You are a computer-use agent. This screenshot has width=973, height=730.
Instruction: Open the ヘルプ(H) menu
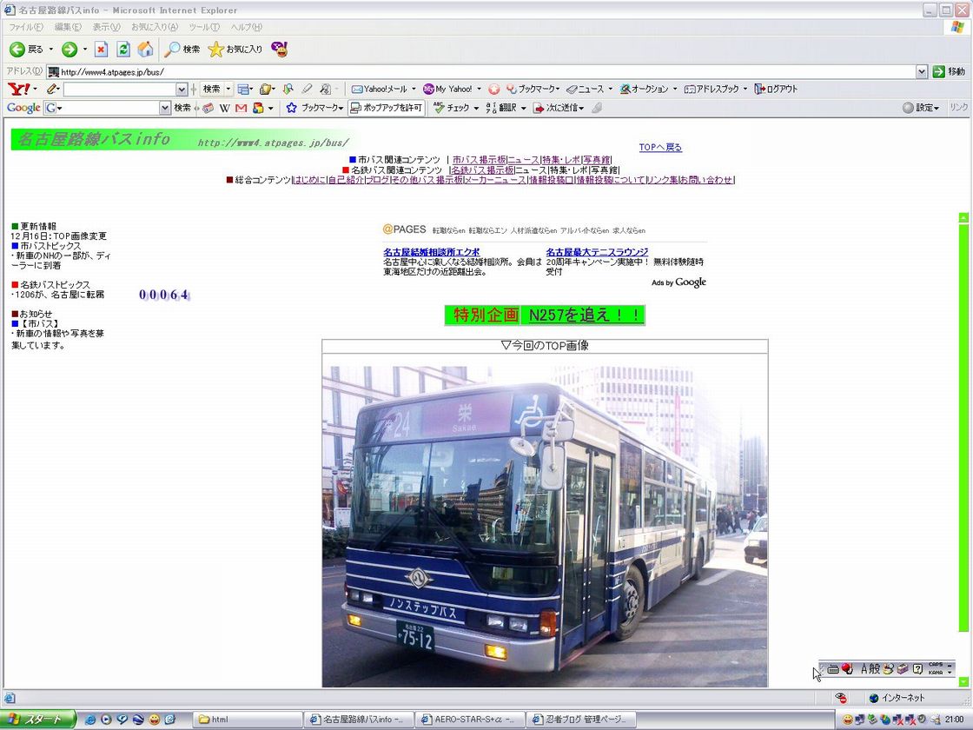247,27
